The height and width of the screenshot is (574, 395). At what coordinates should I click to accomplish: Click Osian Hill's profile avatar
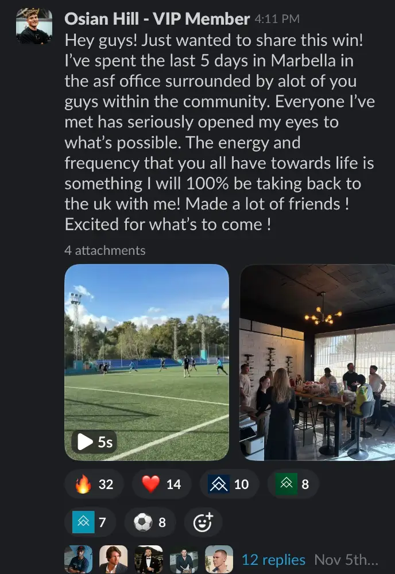[x=34, y=26]
